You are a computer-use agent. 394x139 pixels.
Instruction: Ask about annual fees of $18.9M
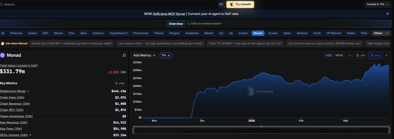point(72,43)
